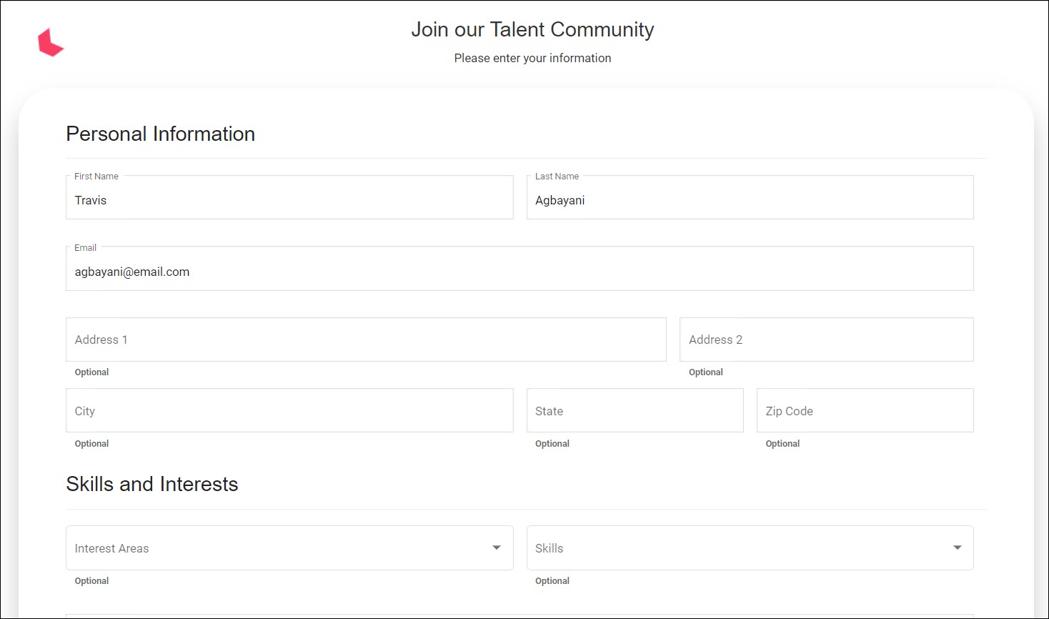Viewport: 1049px width, 619px height.
Task: Click the pink company logo icon
Action: point(51,43)
